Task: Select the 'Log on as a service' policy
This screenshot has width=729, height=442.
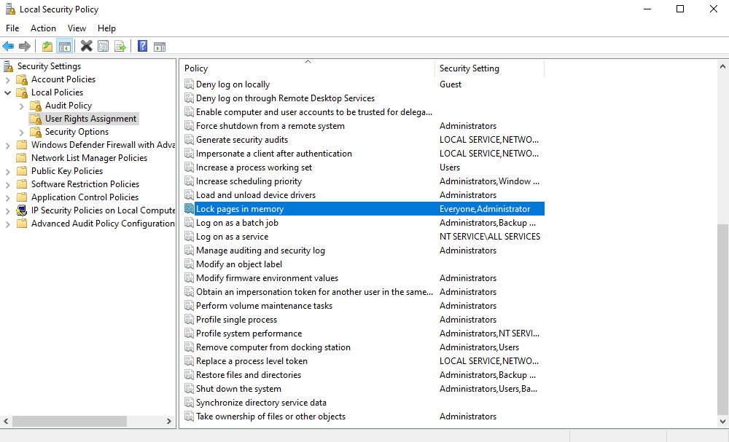Action: click(x=232, y=237)
